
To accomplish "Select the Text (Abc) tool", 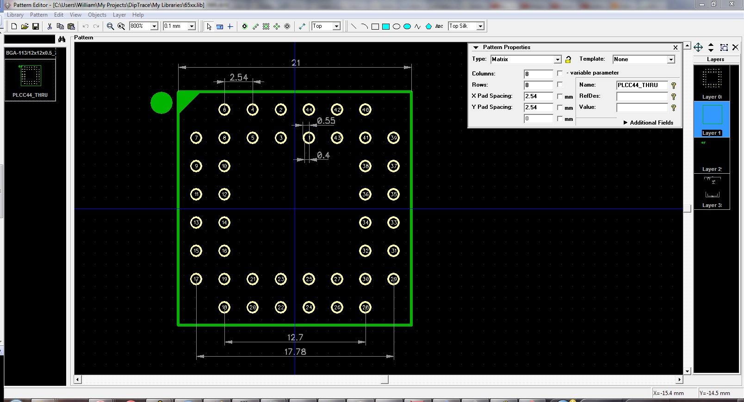I will pos(439,26).
